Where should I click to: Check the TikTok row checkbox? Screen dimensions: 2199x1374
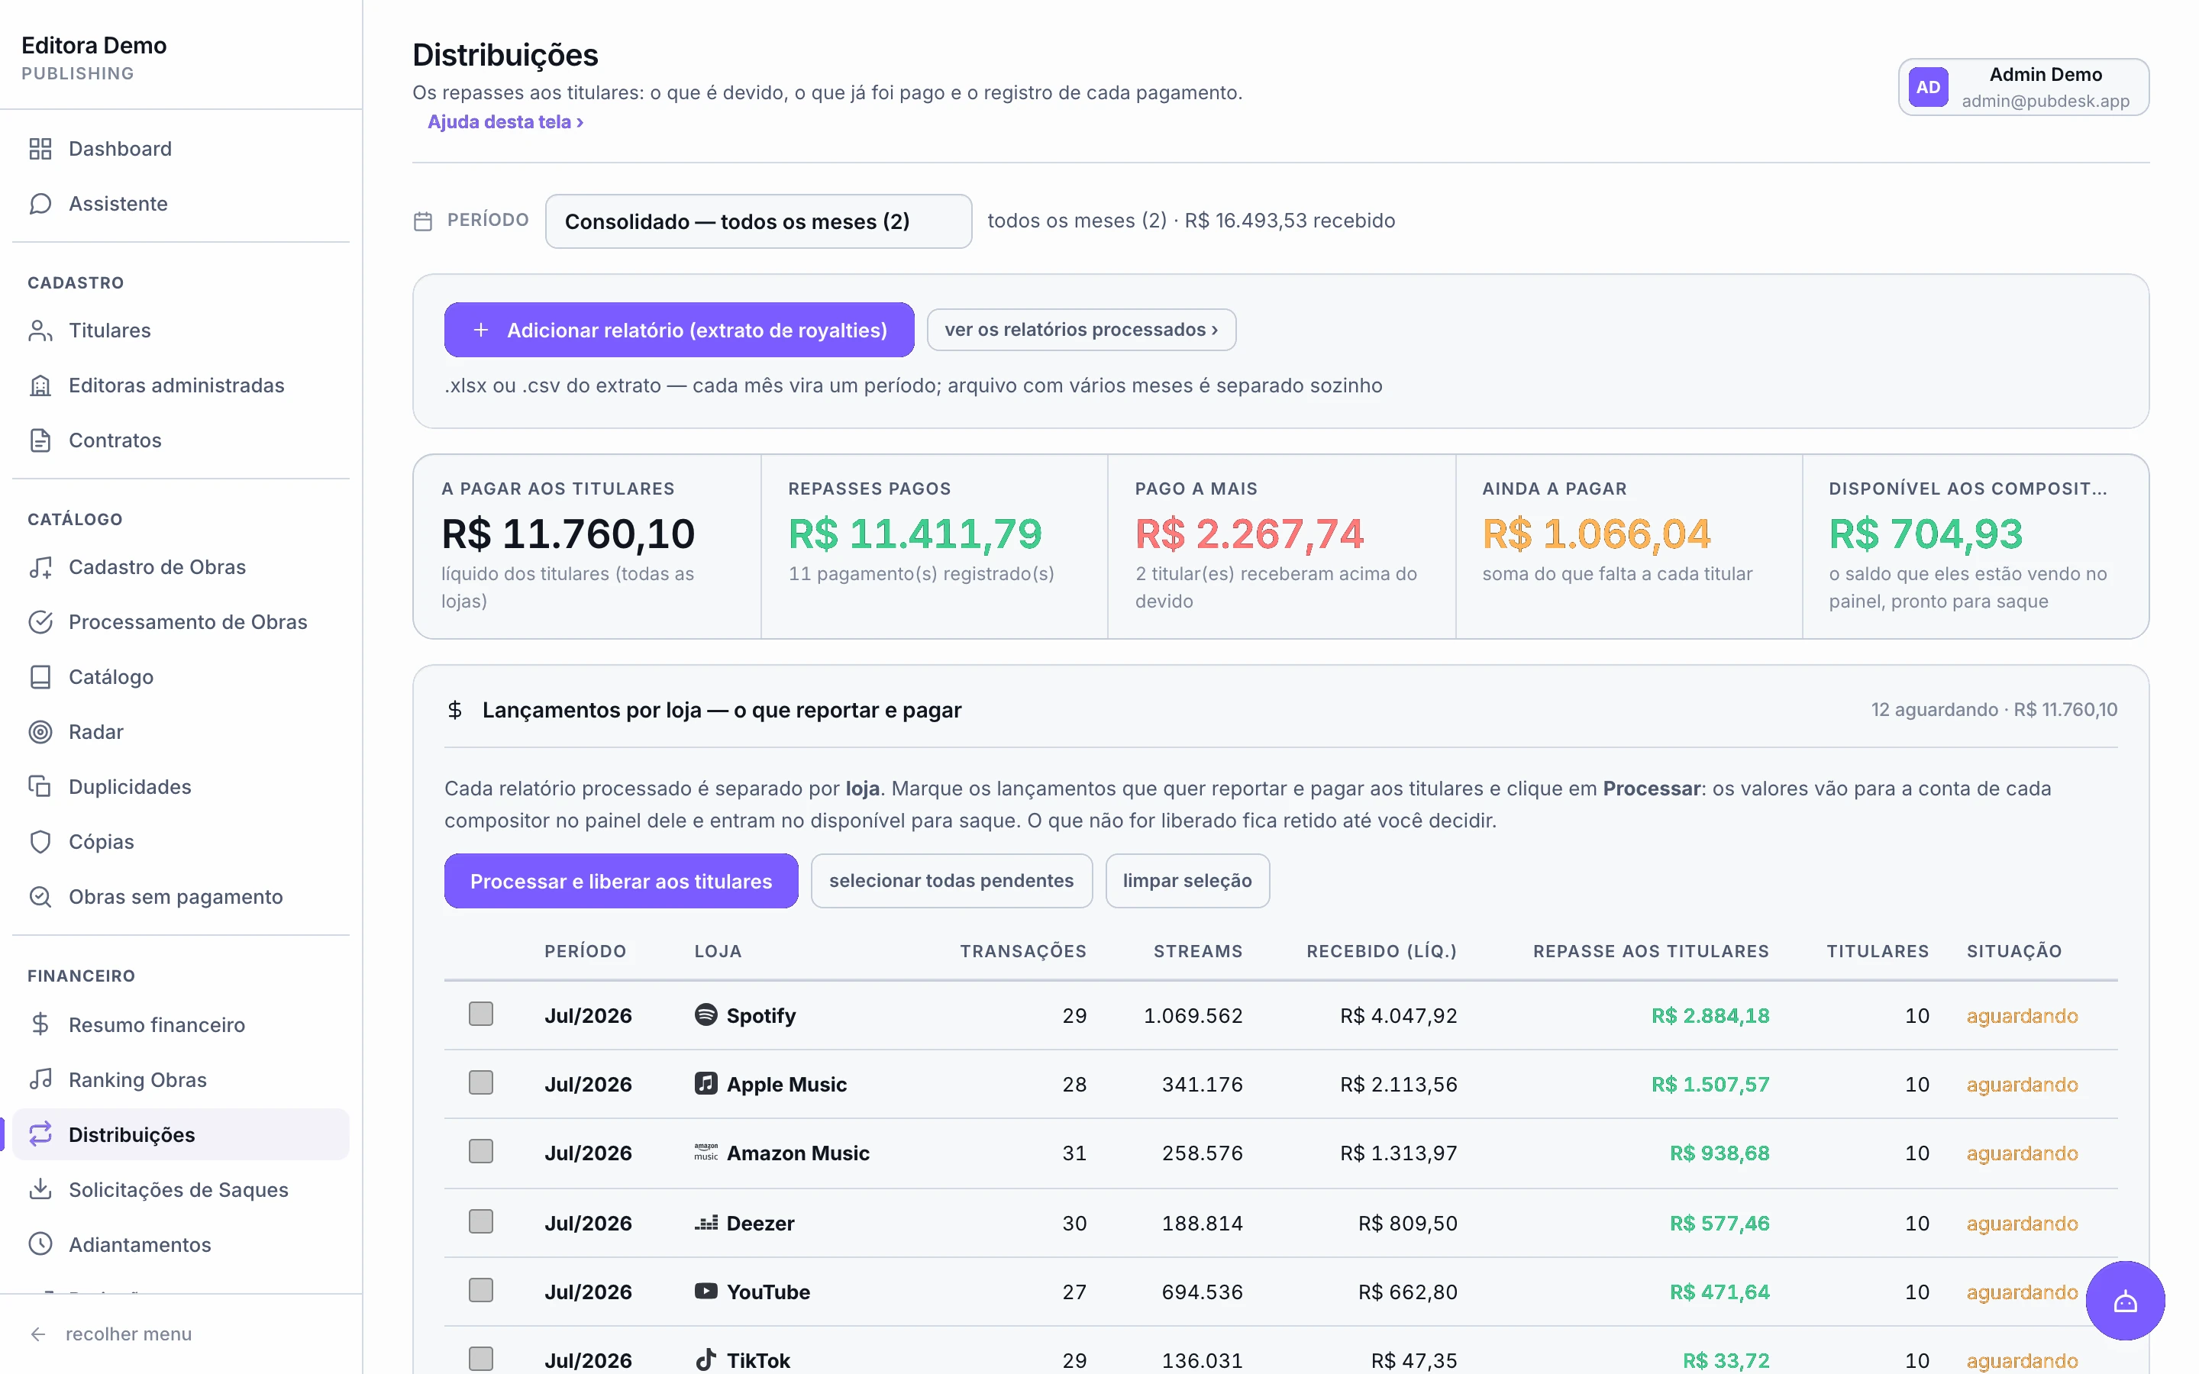[x=481, y=1359]
